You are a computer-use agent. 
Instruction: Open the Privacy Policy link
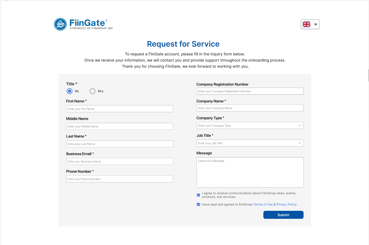pyautogui.click(x=286, y=204)
